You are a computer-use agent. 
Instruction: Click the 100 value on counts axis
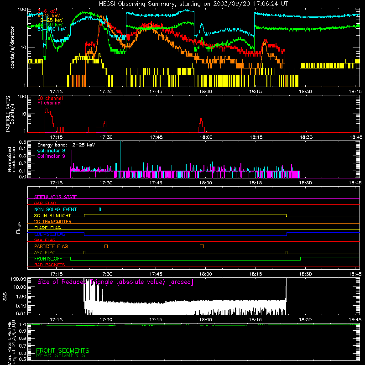[x=22, y=10]
